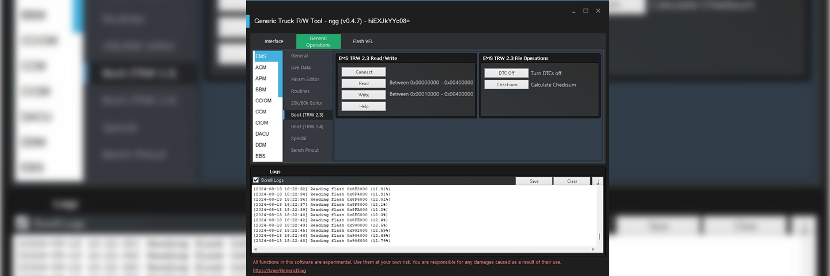Switch to the Interface tab
Image resolution: width=830 pixels, height=276 pixels.
[274, 41]
